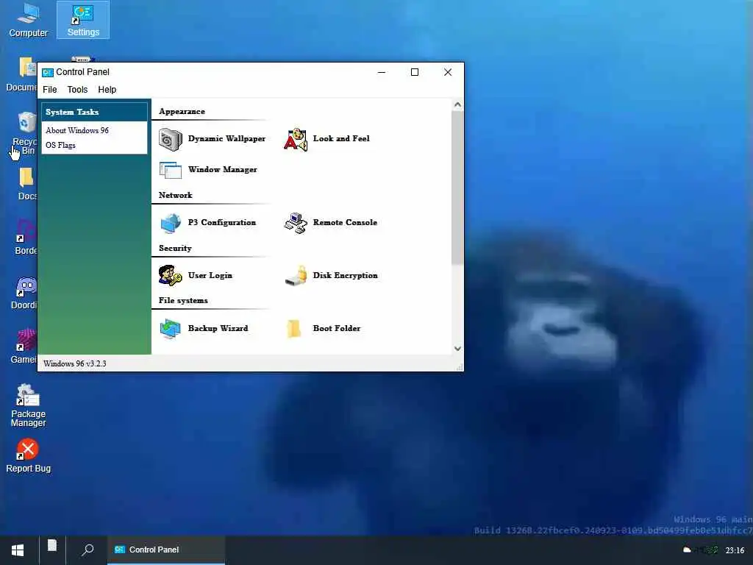This screenshot has height=565, width=753.
Task: Click the cloud icon in system tray
Action: point(688,550)
